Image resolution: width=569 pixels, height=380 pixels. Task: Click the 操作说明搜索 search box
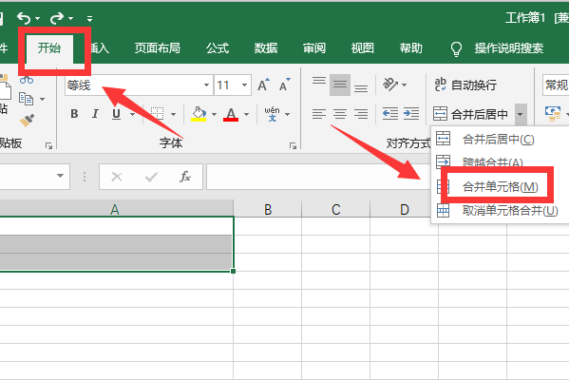pyautogui.click(x=509, y=47)
